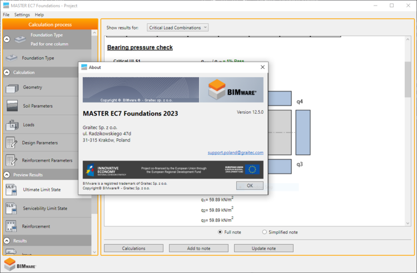Choose the Simplified note radio button
This screenshot has width=417, height=273.
[264, 232]
